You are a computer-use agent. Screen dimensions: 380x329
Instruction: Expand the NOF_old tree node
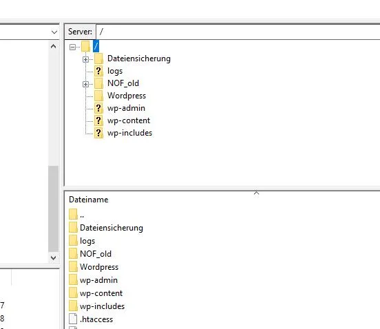[85, 84]
